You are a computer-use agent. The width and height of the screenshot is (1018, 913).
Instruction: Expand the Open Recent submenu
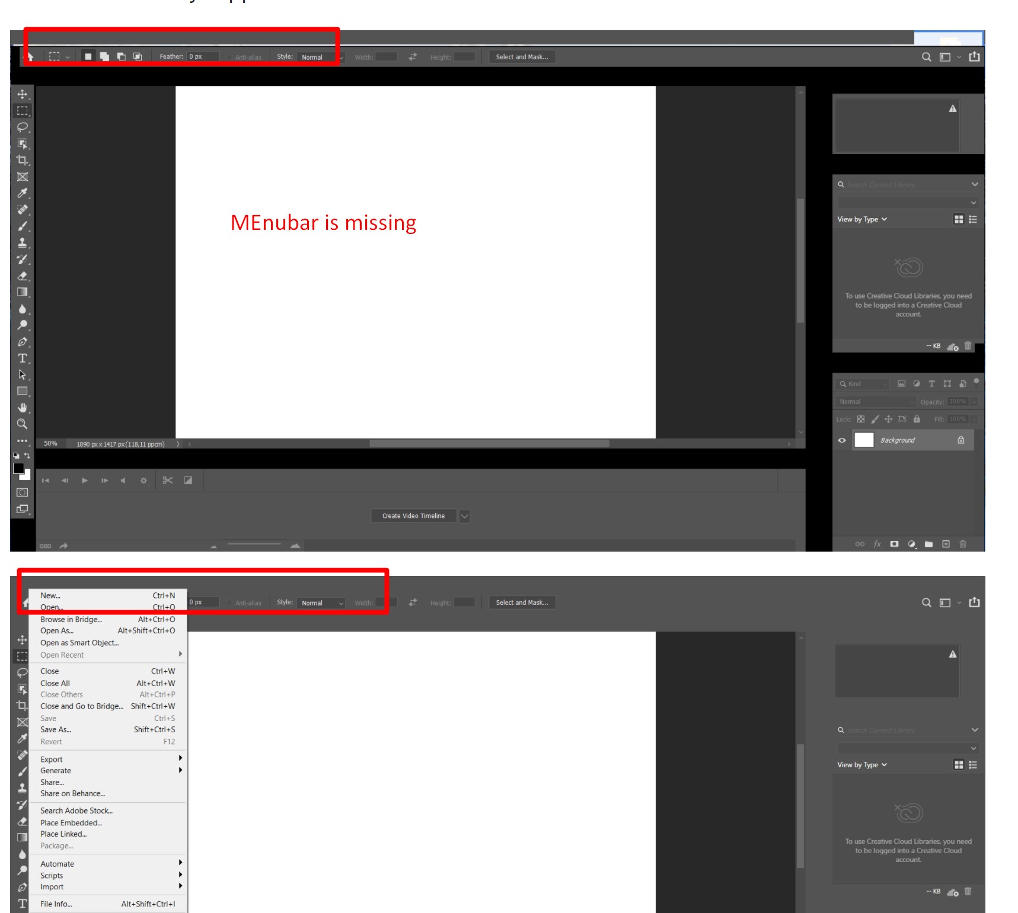[x=110, y=655]
